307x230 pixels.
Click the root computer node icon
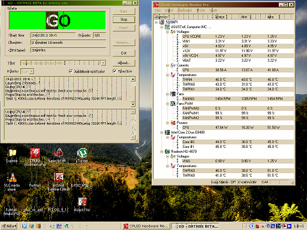[162, 22]
